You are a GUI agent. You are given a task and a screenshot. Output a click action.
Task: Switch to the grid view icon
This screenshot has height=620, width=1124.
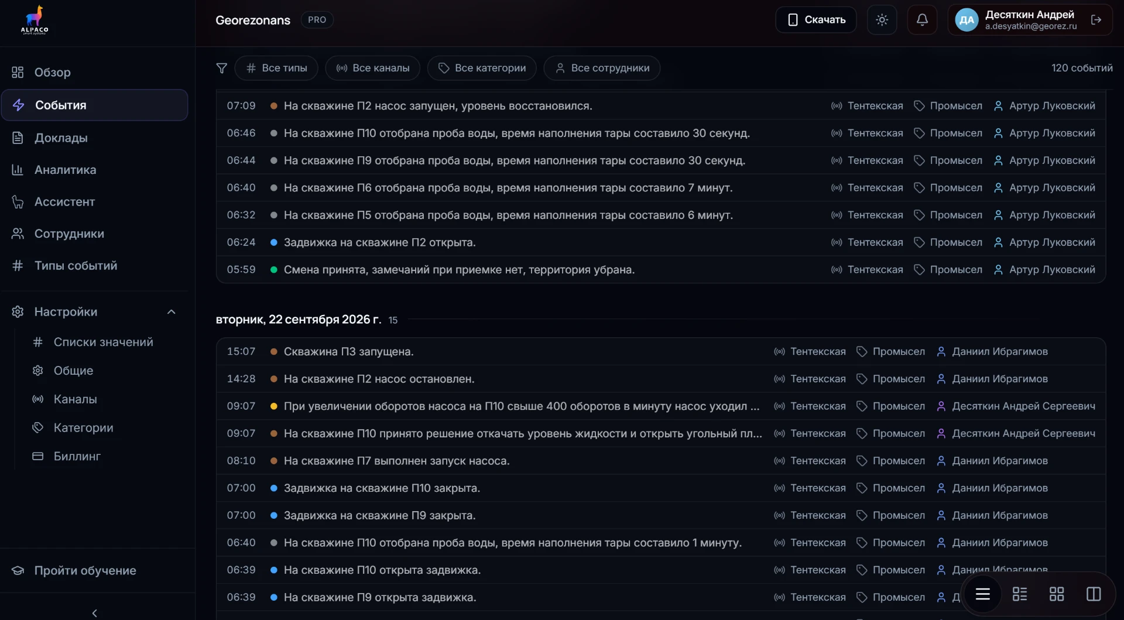click(x=1057, y=594)
